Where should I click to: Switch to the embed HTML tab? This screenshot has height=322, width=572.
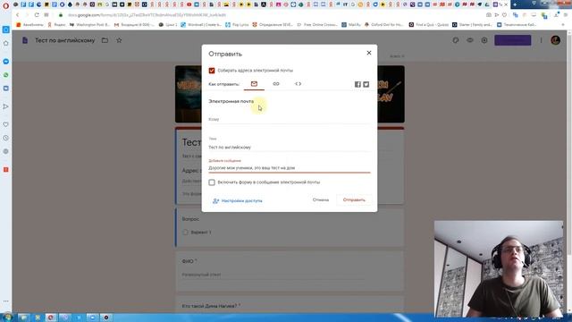(x=298, y=84)
